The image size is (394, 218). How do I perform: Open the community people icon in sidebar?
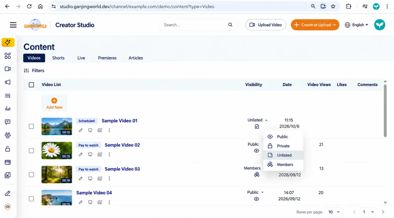[x=8, y=135]
